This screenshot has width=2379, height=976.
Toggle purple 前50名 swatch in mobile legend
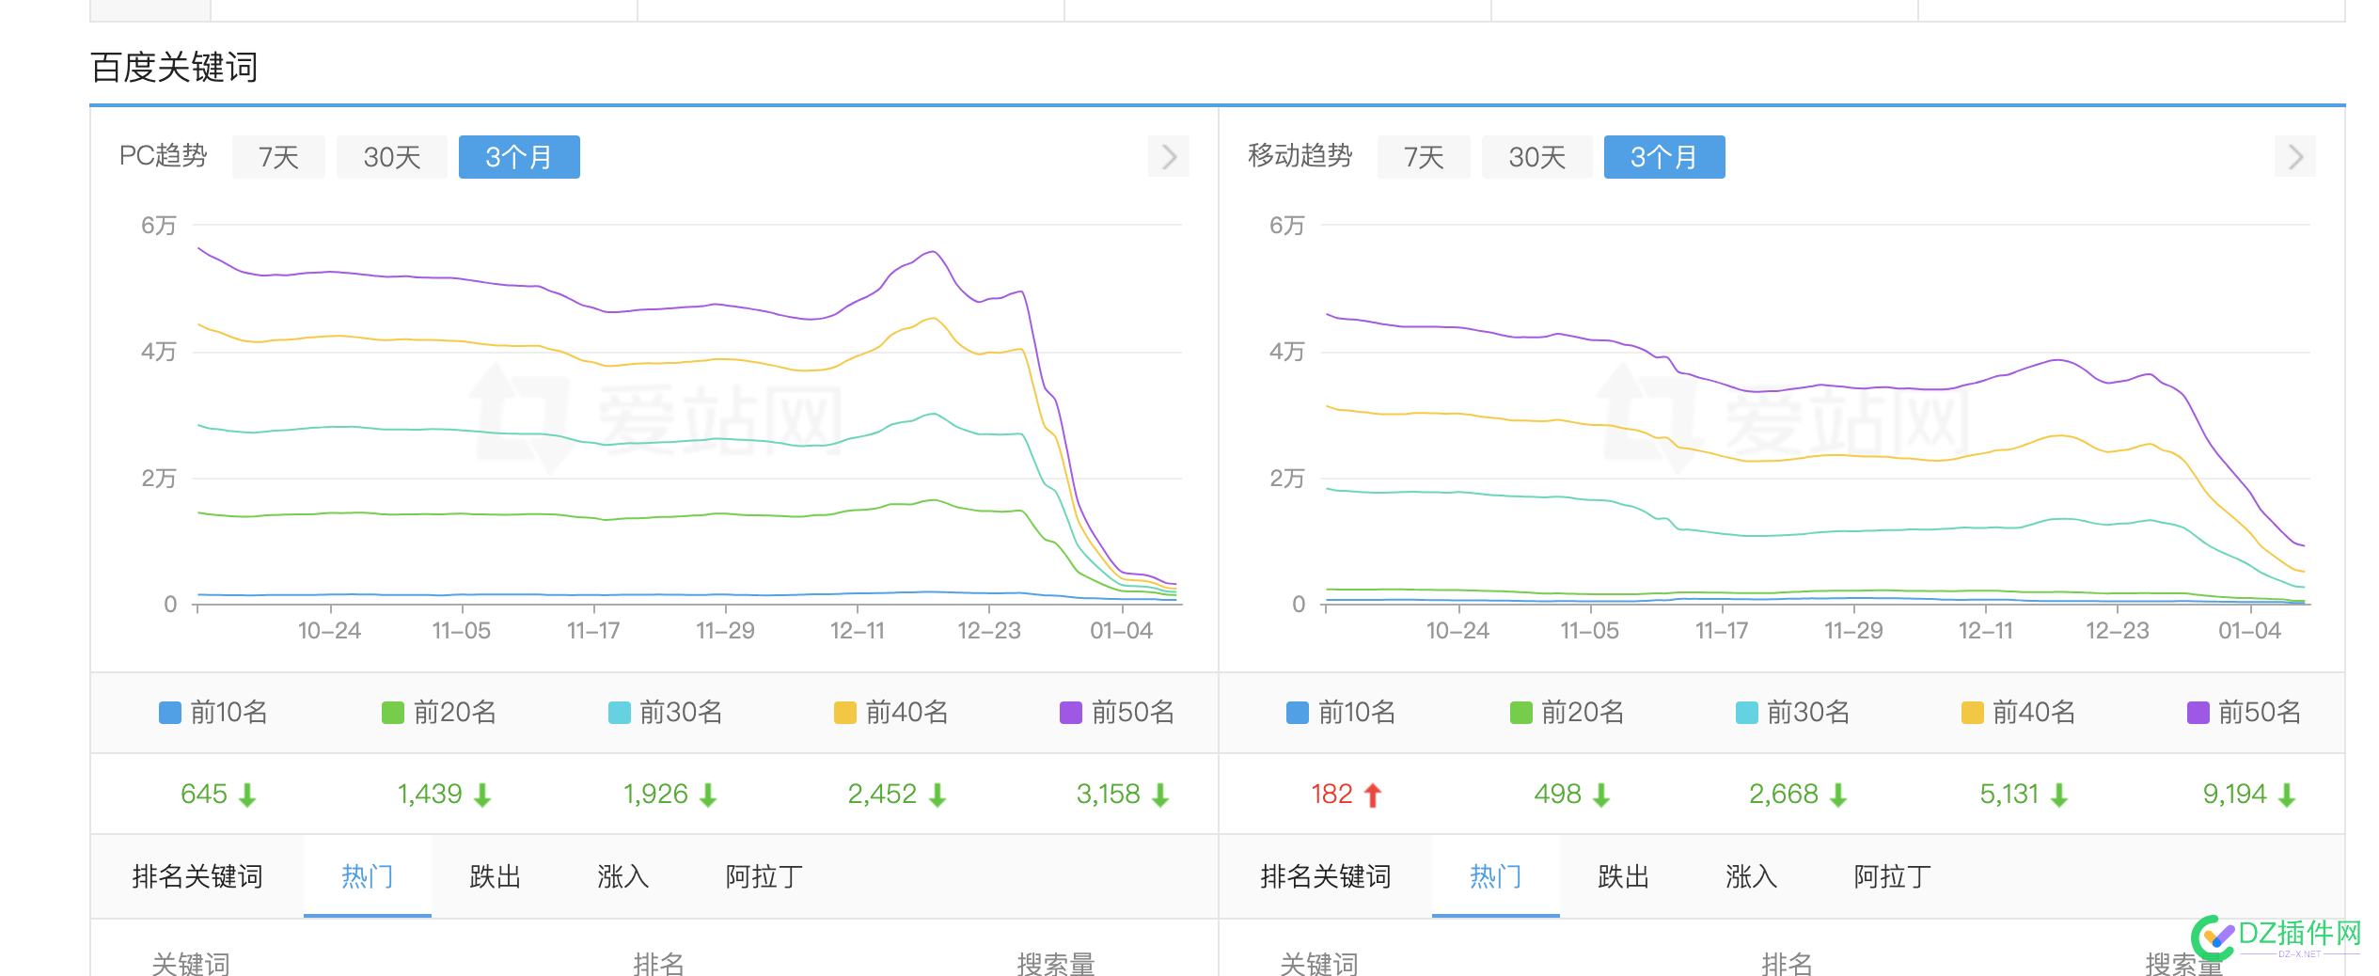[2198, 713]
